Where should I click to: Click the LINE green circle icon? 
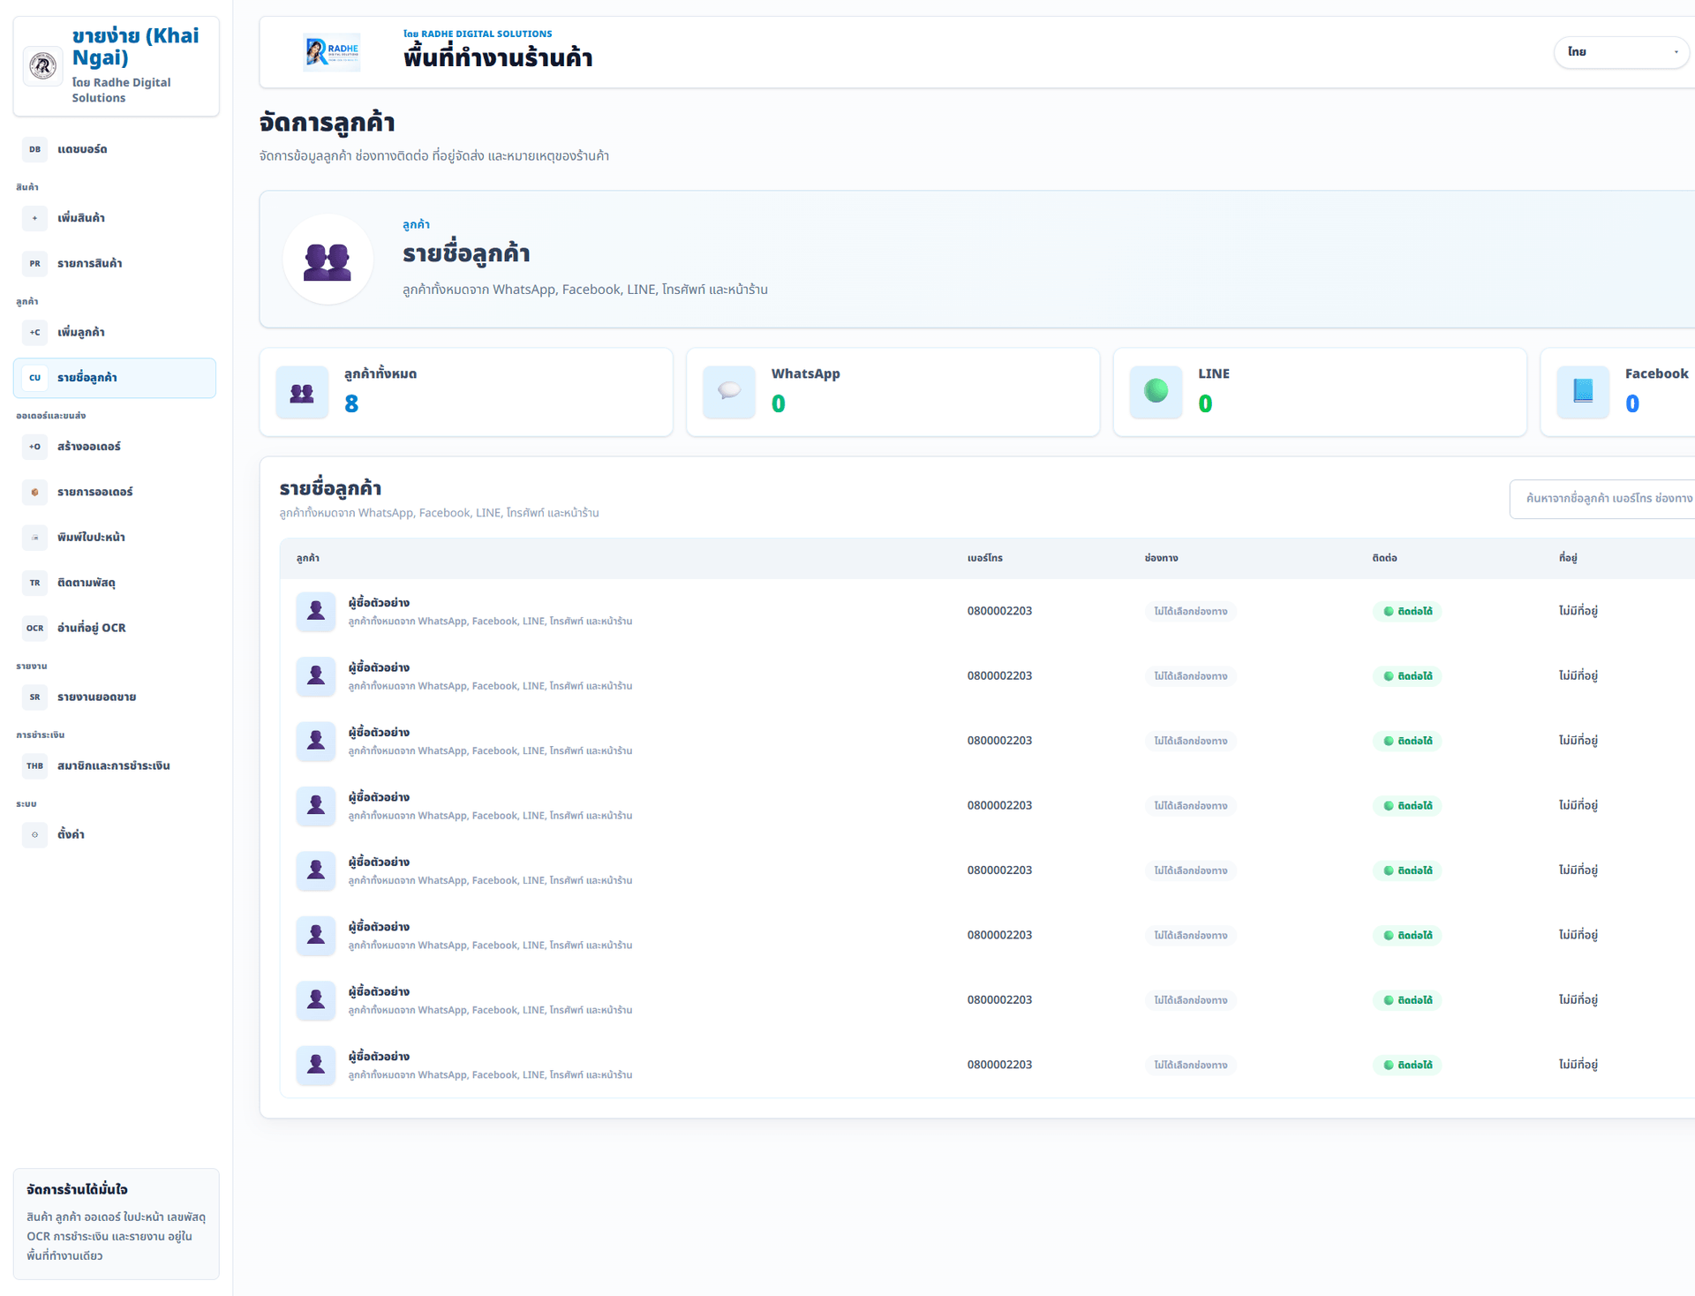point(1156,393)
